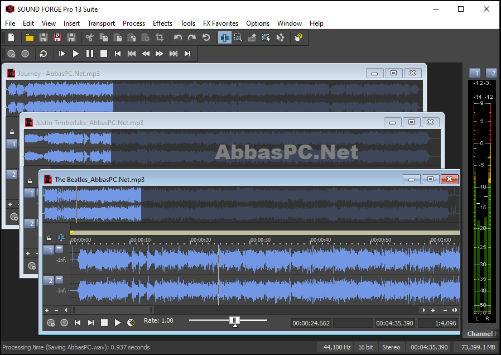Click Play All in the main transport bar
This screenshot has width=501, height=355.
[x=62, y=54]
